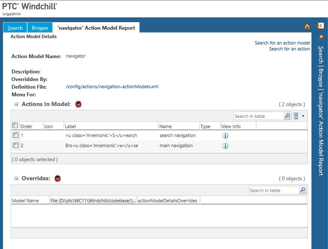Collapse the navigator side panel arrow icon
Image resolution: width=328 pixels, height=249 pixels.
(320, 25)
